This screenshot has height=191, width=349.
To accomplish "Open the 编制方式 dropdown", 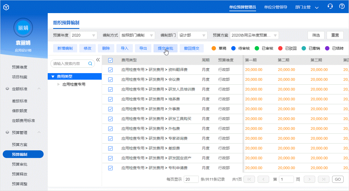I will point(137,35).
